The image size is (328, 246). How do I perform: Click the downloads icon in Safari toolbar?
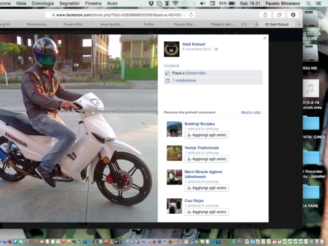293,15
